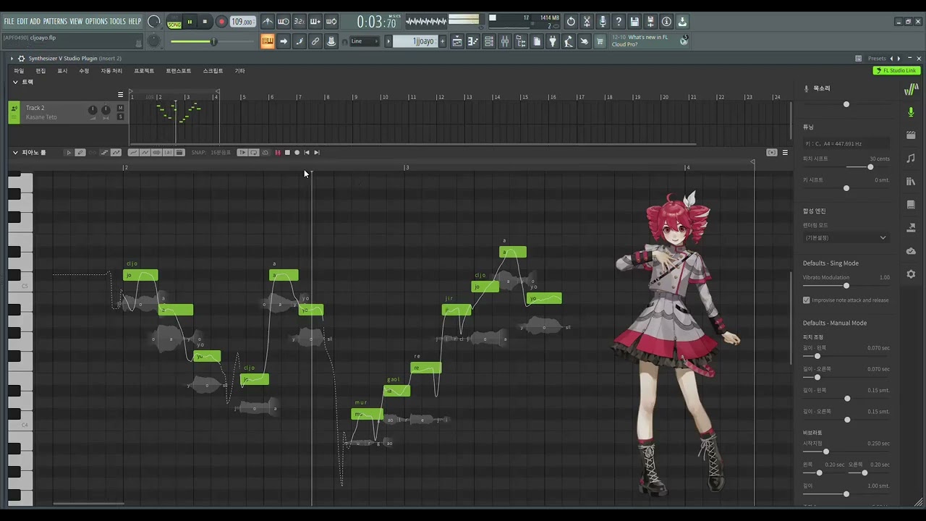Click the Undo history icon
Viewport: 926px width, 521px height.
coord(571,22)
